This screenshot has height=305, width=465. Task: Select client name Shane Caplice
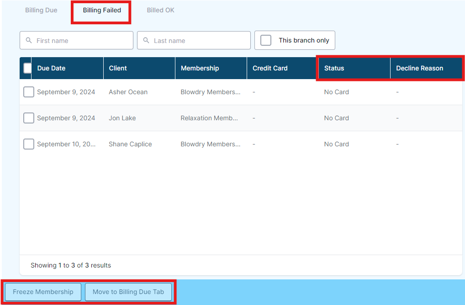tap(130, 144)
